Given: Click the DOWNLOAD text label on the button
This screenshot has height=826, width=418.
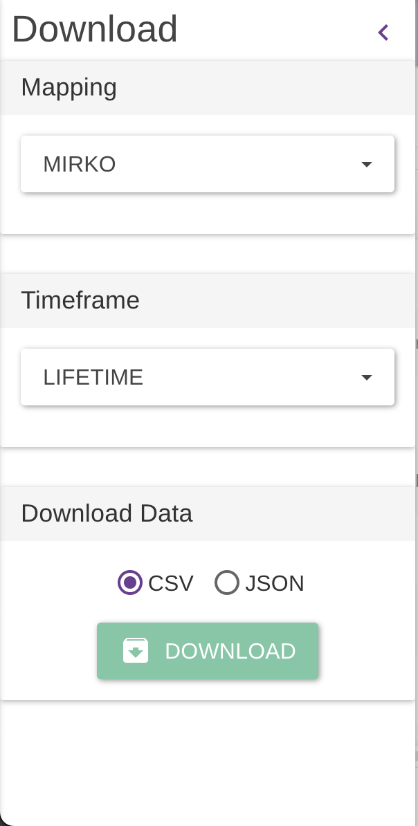Looking at the screenshot, I should 230,651.
